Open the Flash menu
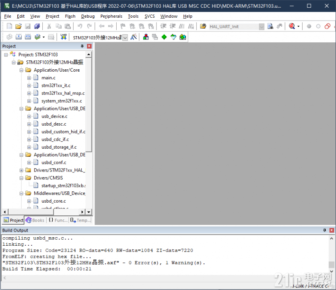336x290 pixels. pyautogui.click(x=70, y=16)
